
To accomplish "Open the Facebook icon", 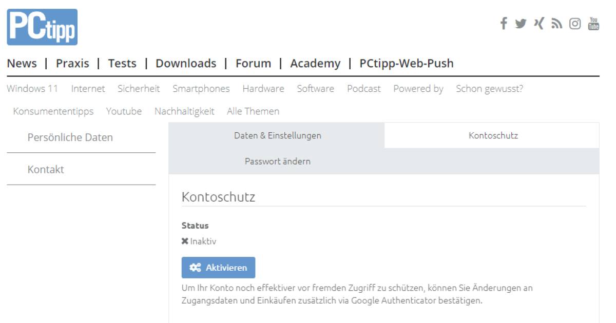I will point(503,23).
